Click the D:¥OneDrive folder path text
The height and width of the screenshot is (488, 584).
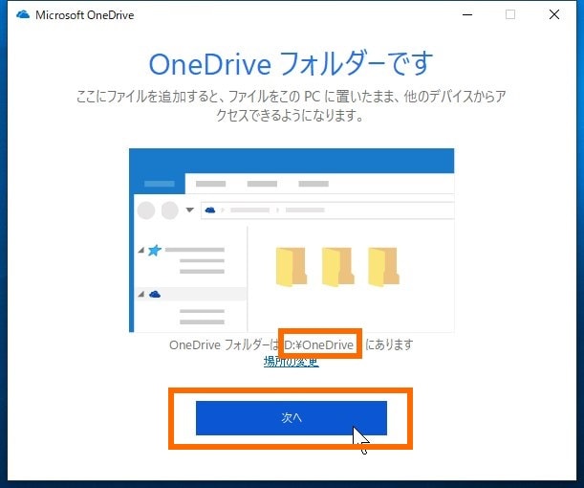(x=319, y=344)
